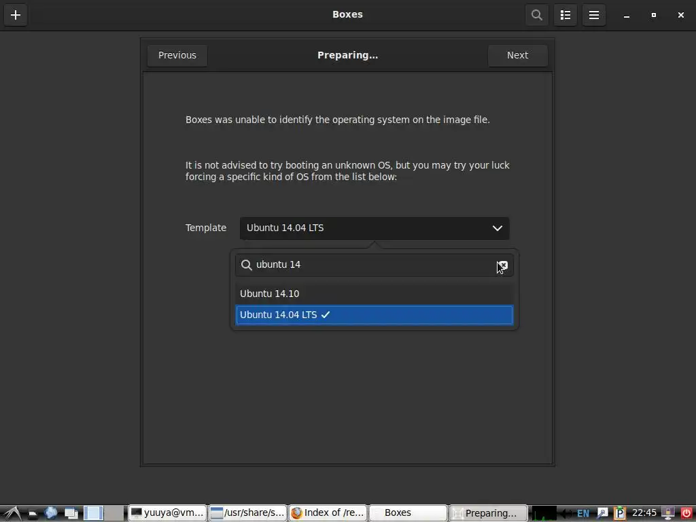The image size is (696, 522).
Task: Select Ubuntu 14.04 LTS list entry
Action: pos(375,315)
